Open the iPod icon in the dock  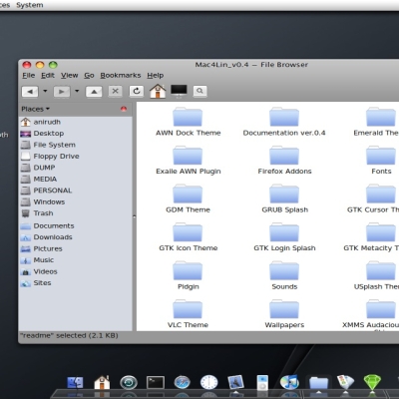click(x=262, y=383)
